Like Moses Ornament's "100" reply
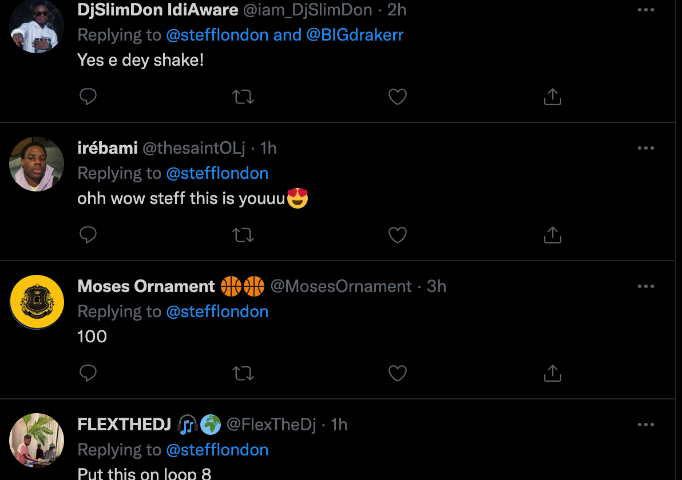The height and width of the screenshot is (480, 682). pyautogui.click(x=397, y=373)
